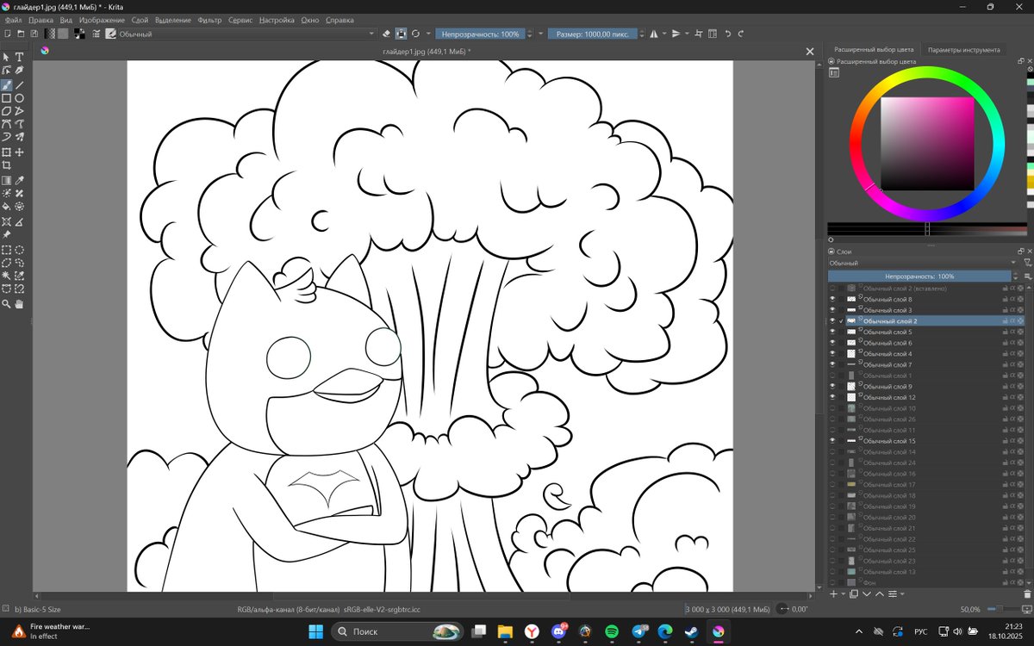Toggle the Eraser mode button
This screenshot has height=646, width=1034.
[387, 34]
